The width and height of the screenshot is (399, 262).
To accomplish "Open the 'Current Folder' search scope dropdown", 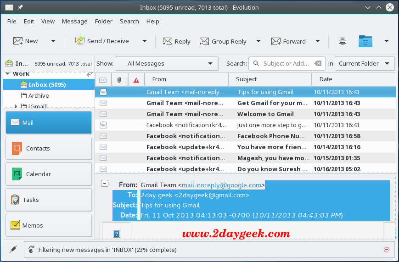I will point(365,64).
